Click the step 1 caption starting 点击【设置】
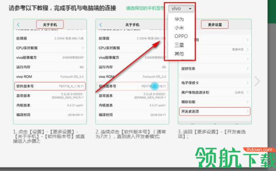Viewport: 276px width, 171px height. click(49, 136)
